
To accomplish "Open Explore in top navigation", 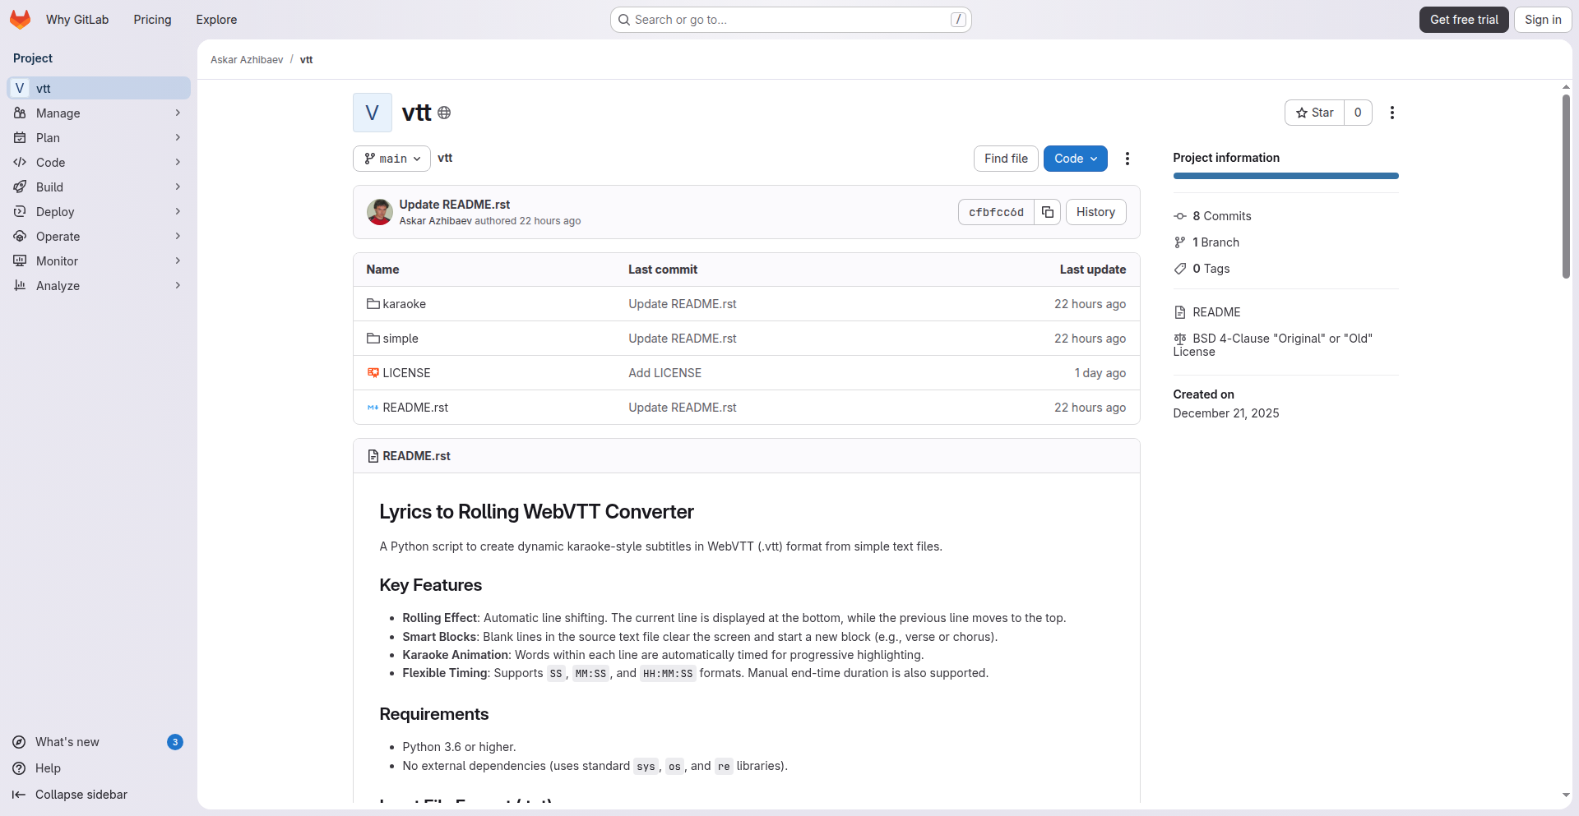I will pyautogui.click(x=216, y=20).
